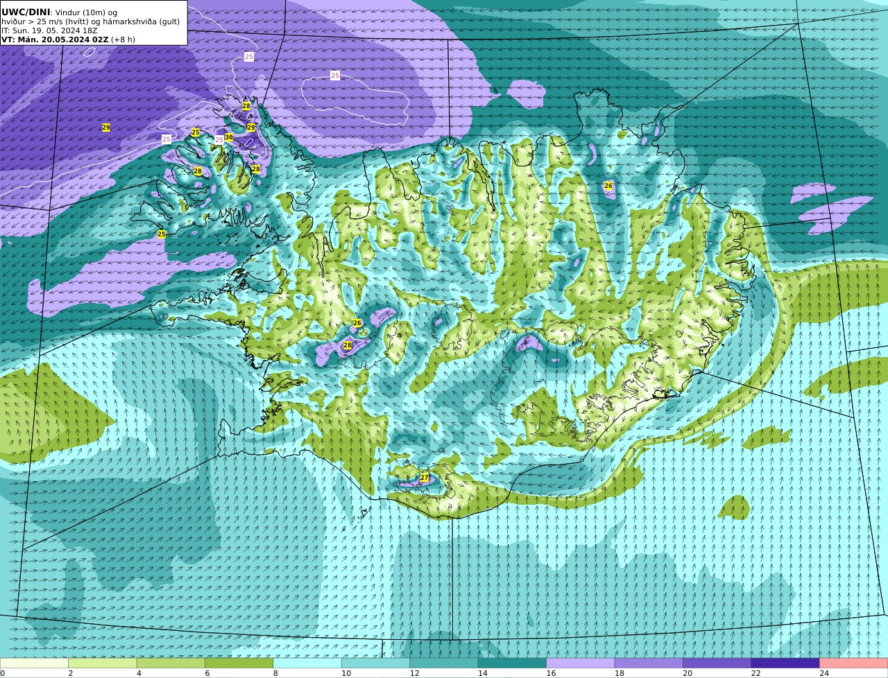Image resolution: width=888 pixels, height=678 pixels.
Task: Click the '10' tick label on the color scale
Action: [x=346, y=673]
